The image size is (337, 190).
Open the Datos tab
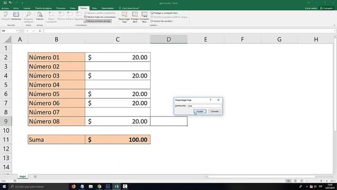pos(73,8)
